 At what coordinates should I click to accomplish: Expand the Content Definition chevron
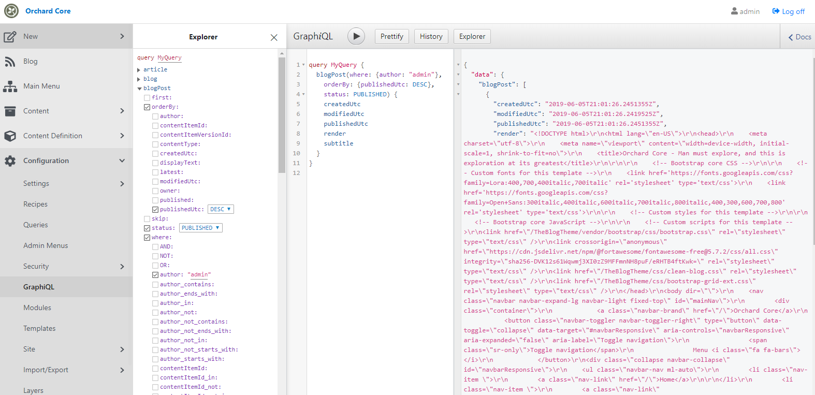[x=122, y=136]
